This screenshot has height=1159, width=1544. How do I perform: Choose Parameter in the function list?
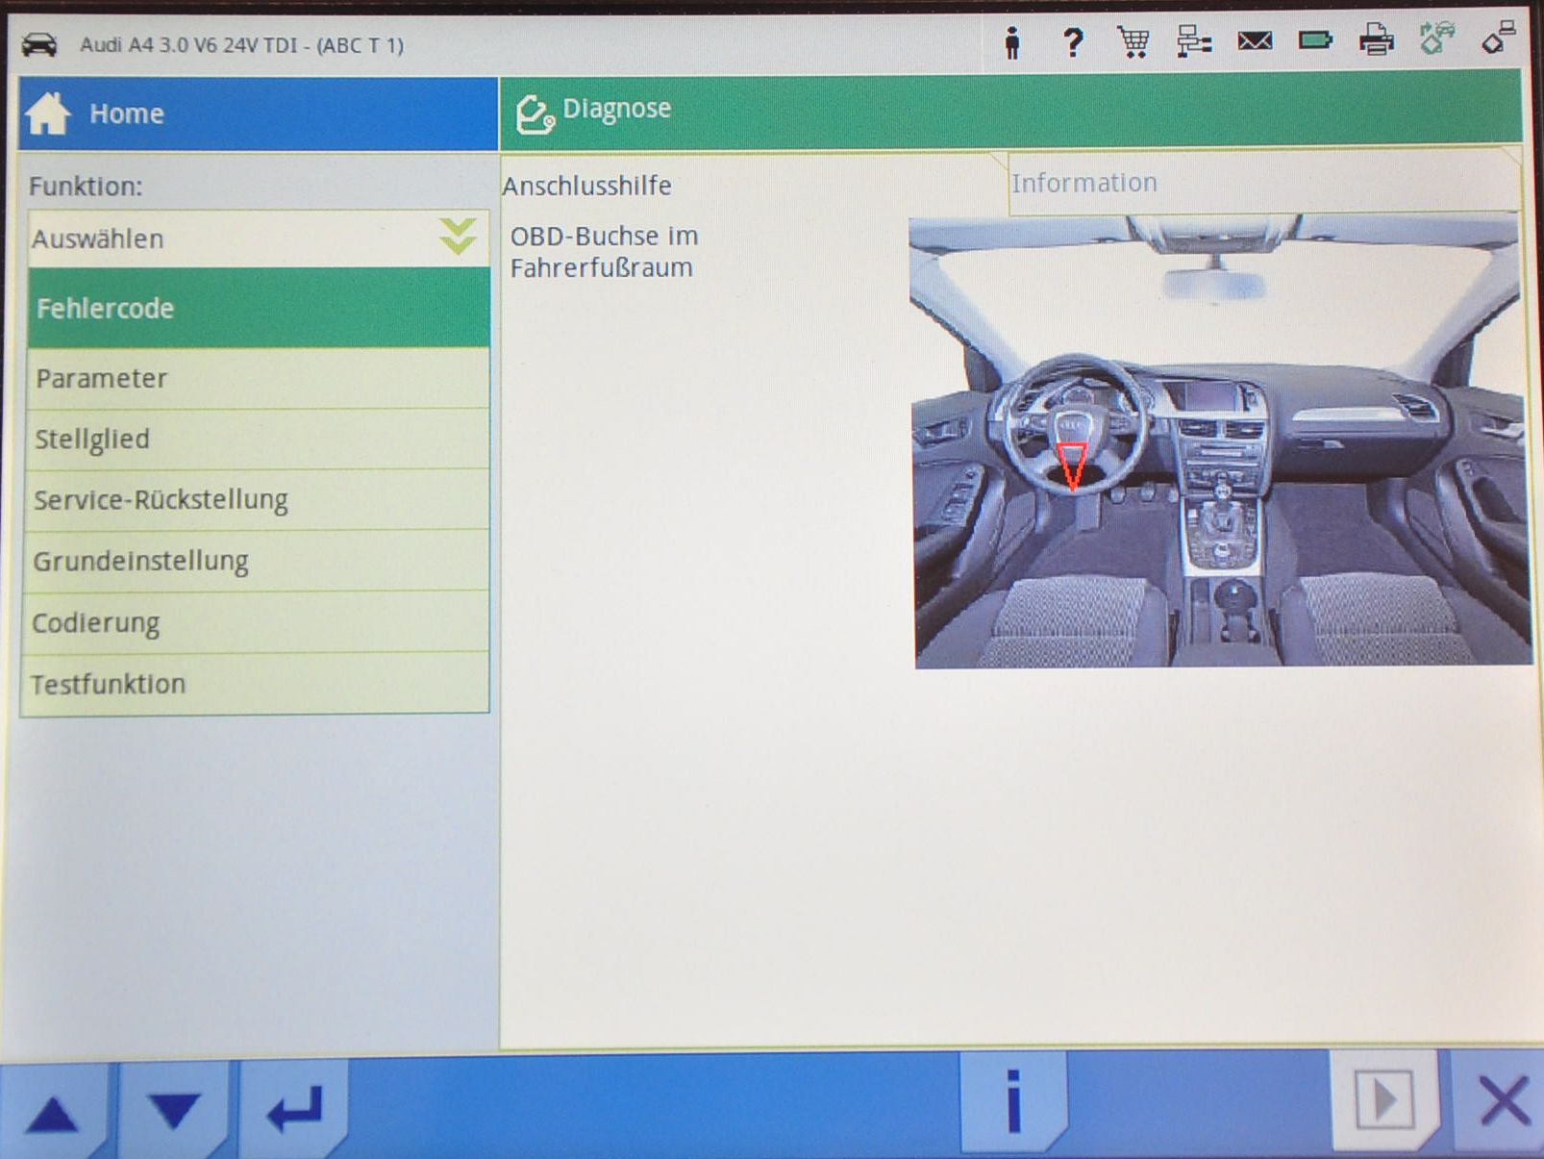point(258,379)
